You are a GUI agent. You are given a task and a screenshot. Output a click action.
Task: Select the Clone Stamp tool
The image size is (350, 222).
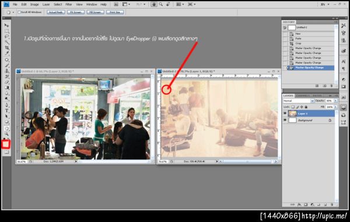[x=6, y=71]
